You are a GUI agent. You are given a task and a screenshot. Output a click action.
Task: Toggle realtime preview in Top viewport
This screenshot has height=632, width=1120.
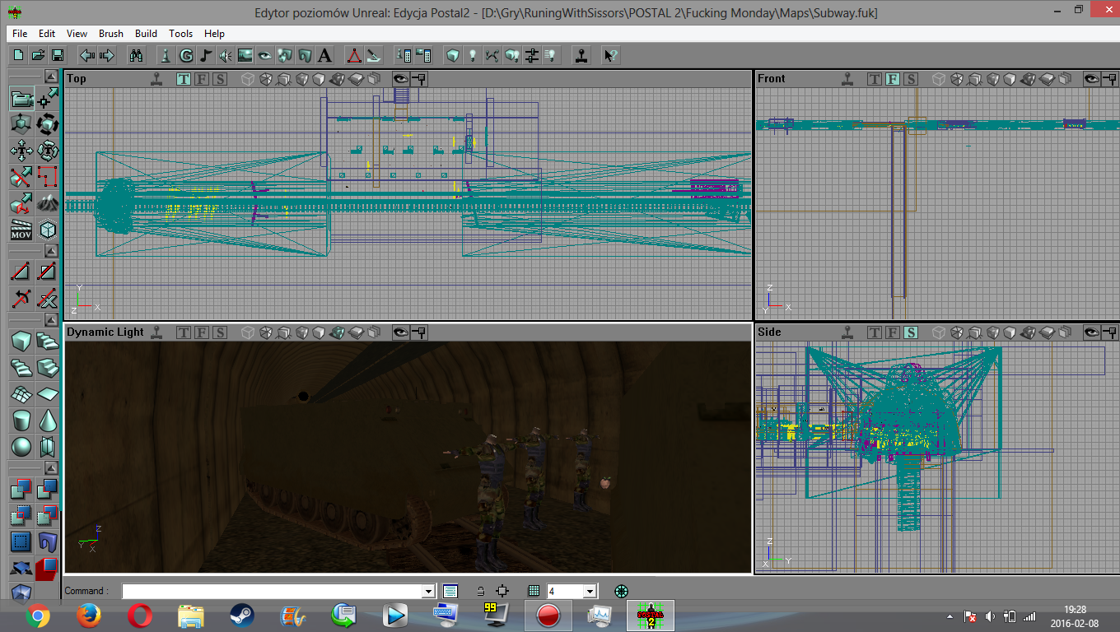click(x=156, y=79)
